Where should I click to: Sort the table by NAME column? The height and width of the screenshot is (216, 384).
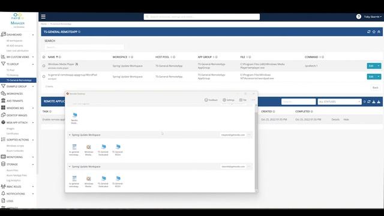52,57
